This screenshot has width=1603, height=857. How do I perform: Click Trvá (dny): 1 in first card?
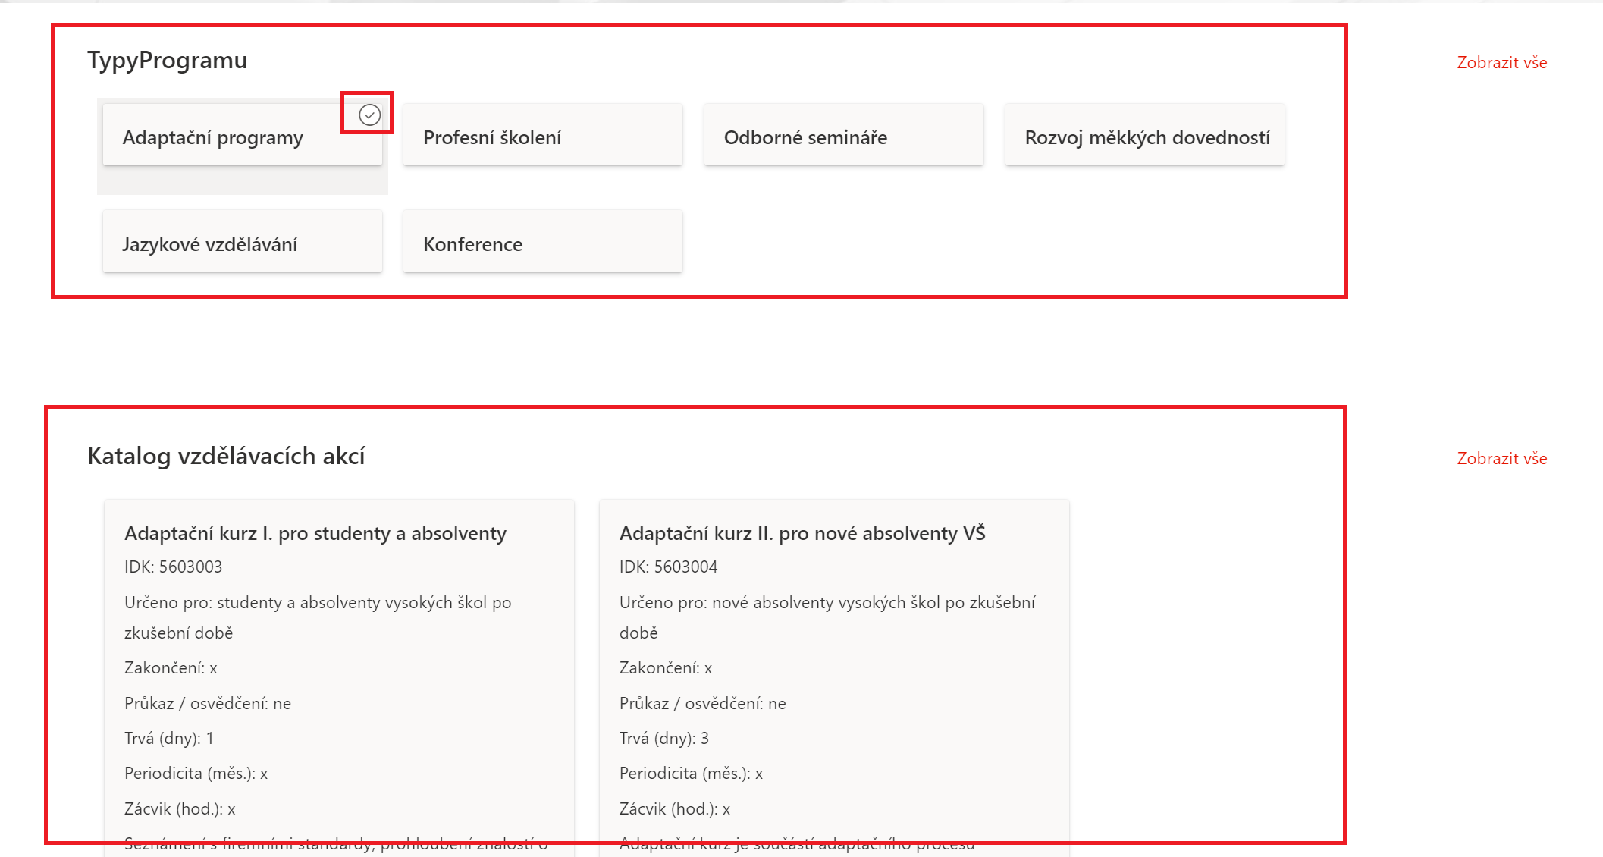168,738
